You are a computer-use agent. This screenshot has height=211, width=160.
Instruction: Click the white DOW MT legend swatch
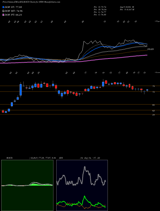[3, 11]
